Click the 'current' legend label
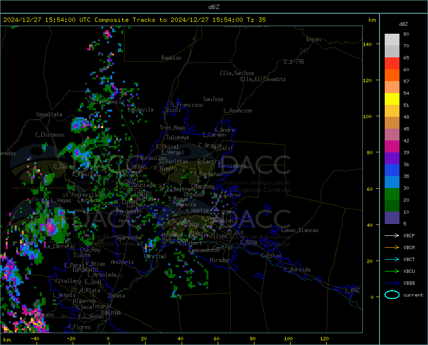Screen dimensions: 428x345 point(413,295)
